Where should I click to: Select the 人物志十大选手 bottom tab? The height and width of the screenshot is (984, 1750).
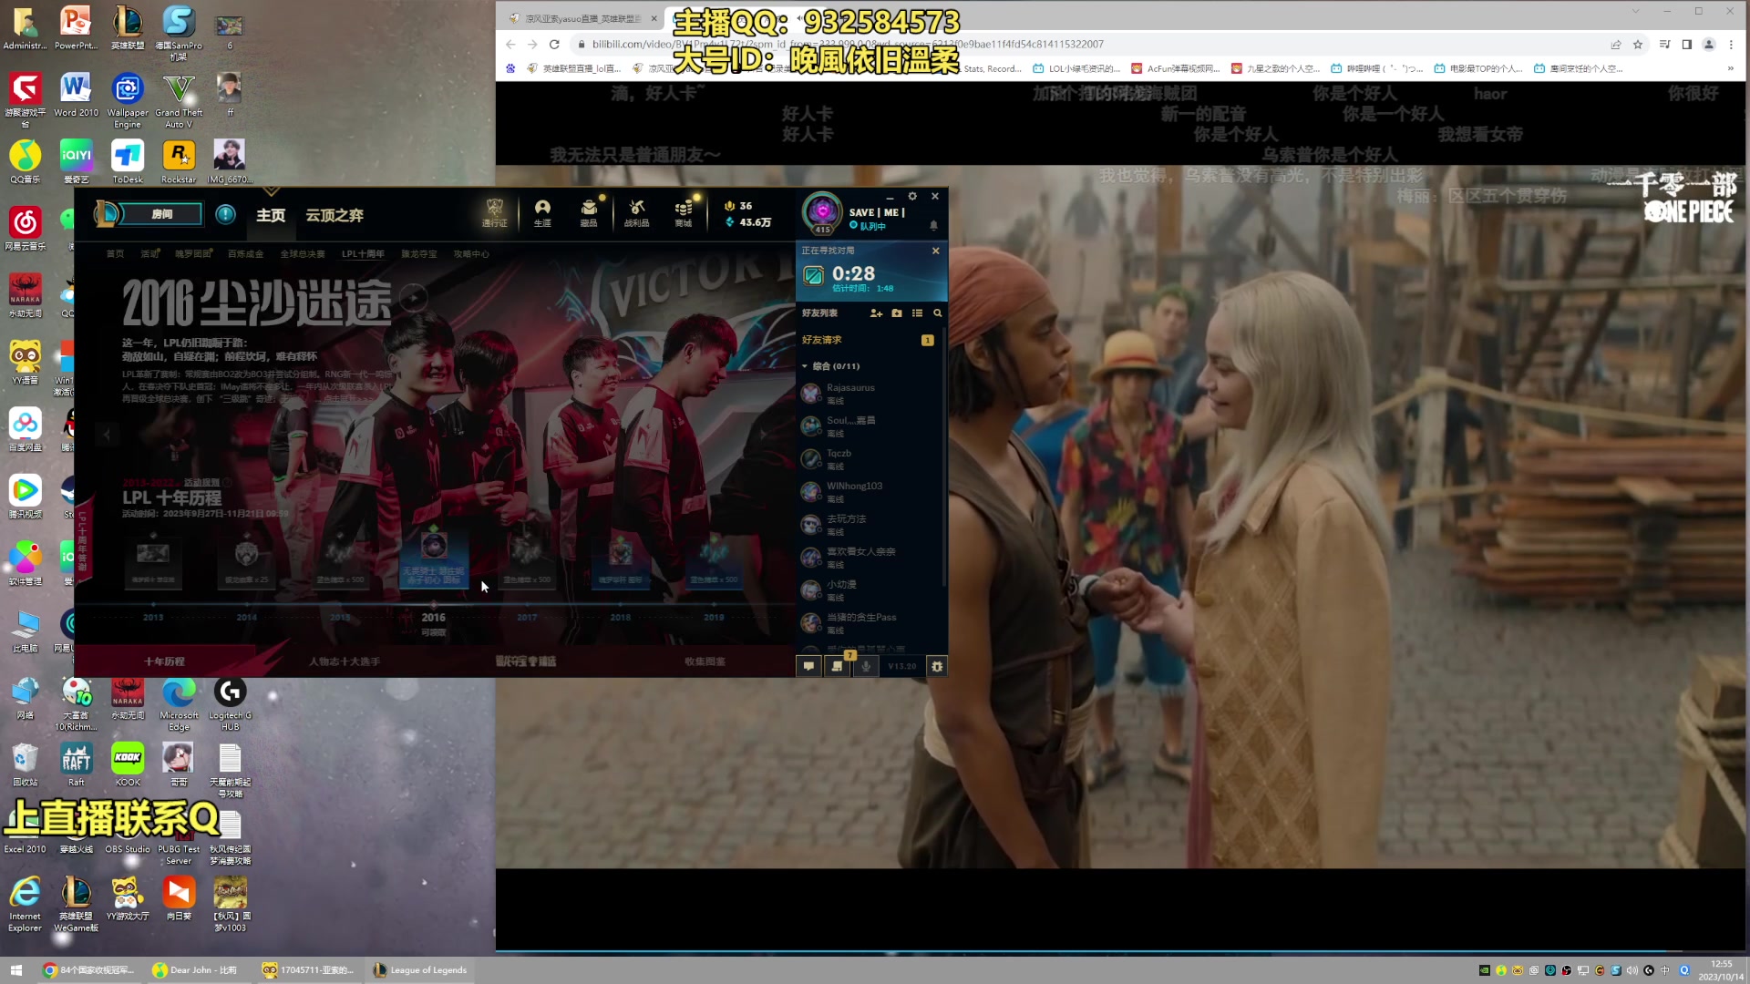click(x=345, y=661)
